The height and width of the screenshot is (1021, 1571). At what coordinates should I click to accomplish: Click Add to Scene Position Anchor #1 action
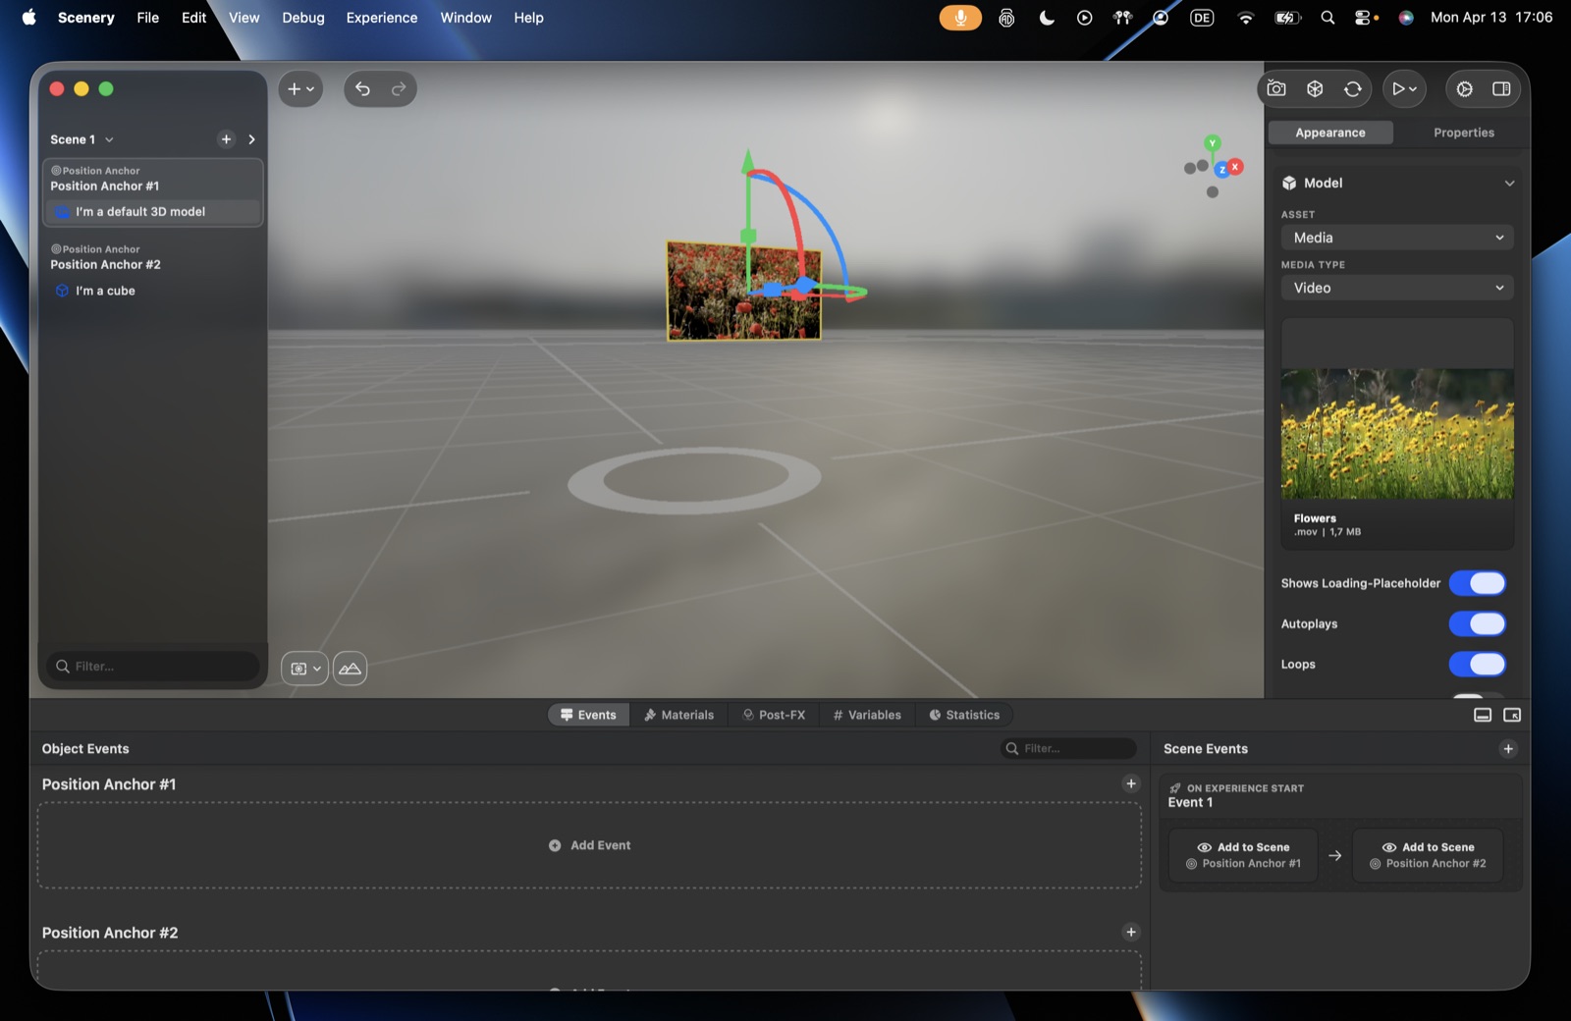click(x=1243, y=855)
